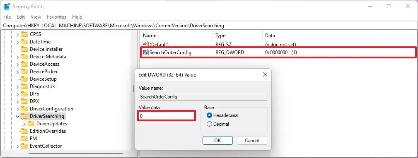Open the Help menu
Viewport: 418px width, 158px height.
pos(77,17)
